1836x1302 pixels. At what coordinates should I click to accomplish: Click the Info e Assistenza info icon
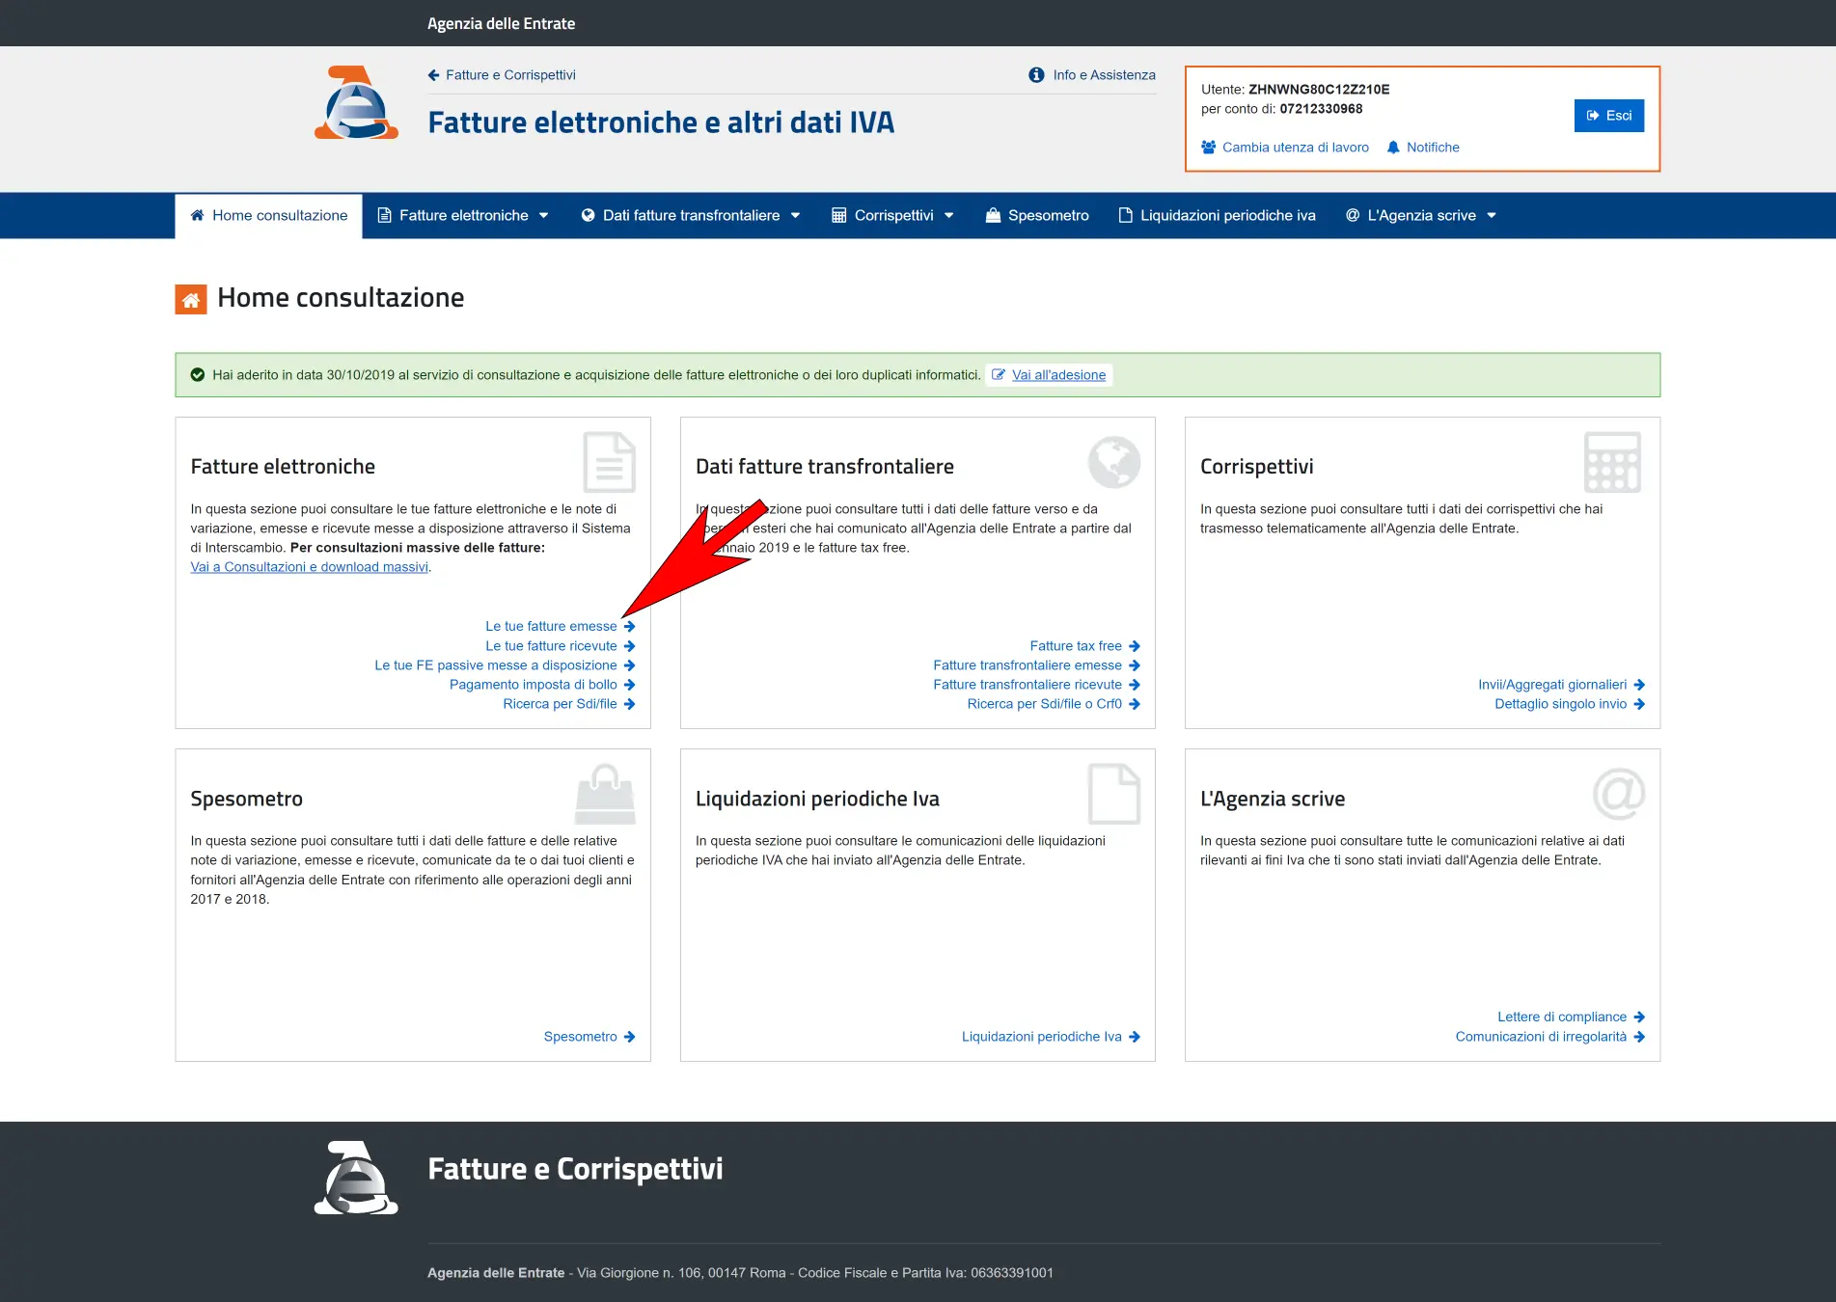point(1036,75)
